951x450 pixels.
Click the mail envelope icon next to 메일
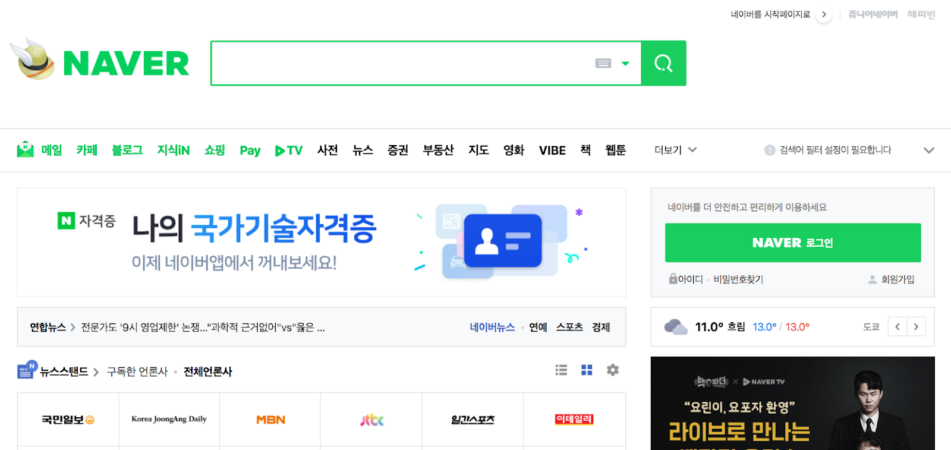pyautogui.click(x=26, y=149)
